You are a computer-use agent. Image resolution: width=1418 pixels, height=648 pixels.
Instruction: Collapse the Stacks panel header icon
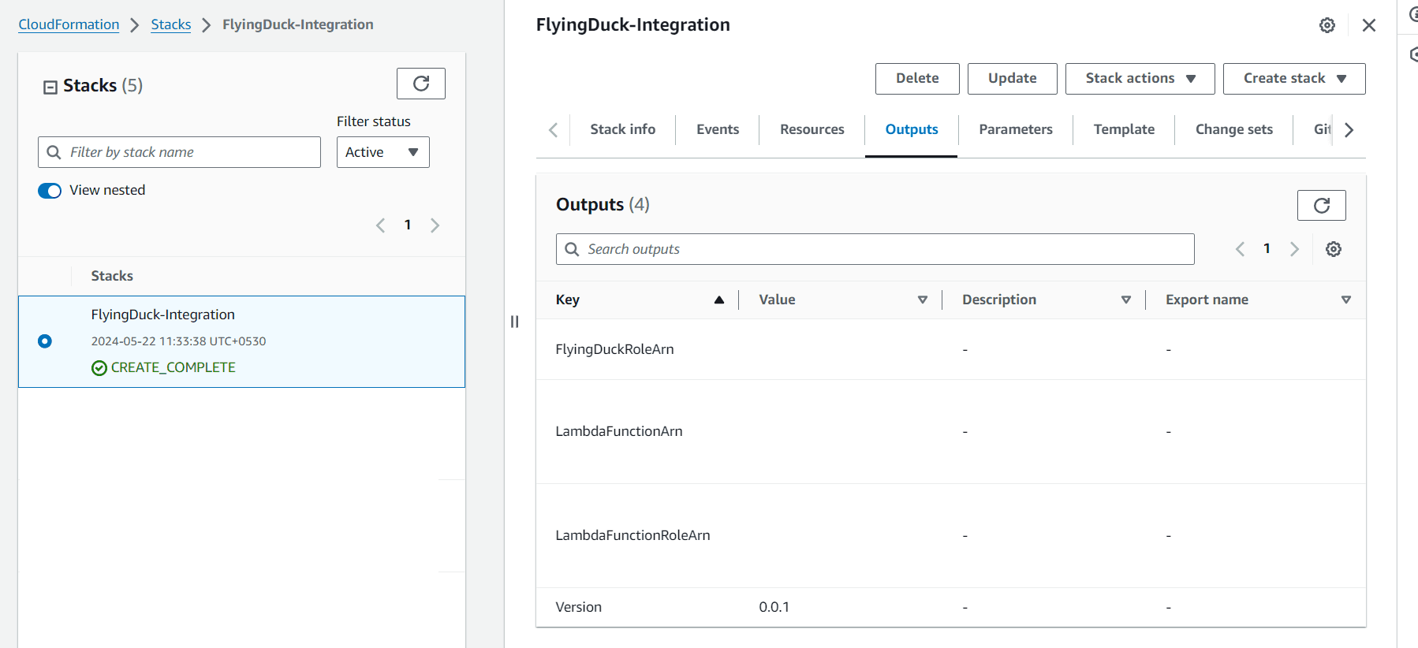pyautogui.click(x=50, y=87)
